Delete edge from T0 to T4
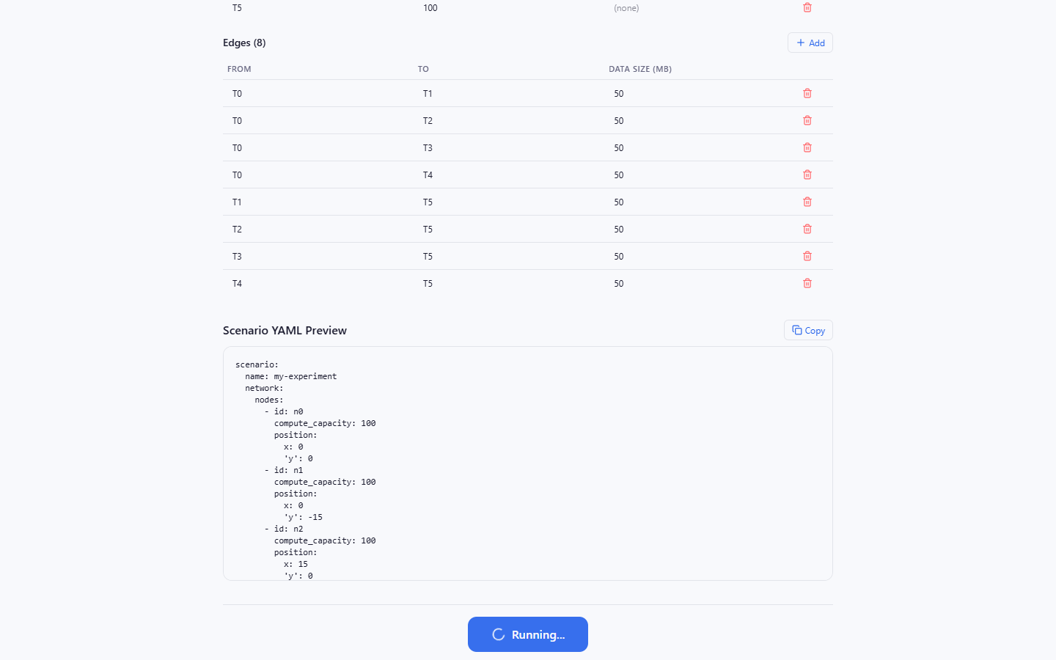The width and height of the screenshot is (1056, 660). (807, 175)
